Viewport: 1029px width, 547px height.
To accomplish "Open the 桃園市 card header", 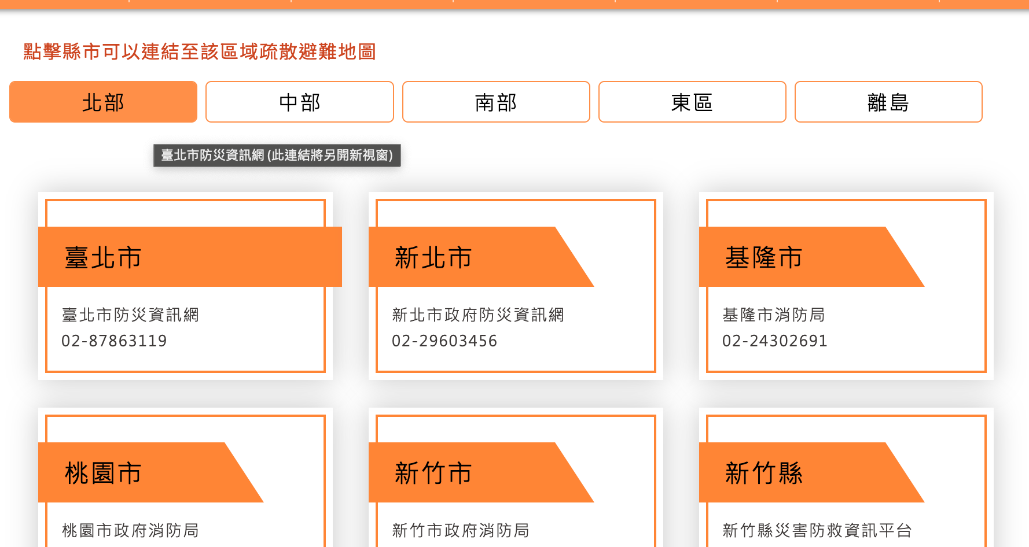I will pyautogui.click(x=150, y=472).
